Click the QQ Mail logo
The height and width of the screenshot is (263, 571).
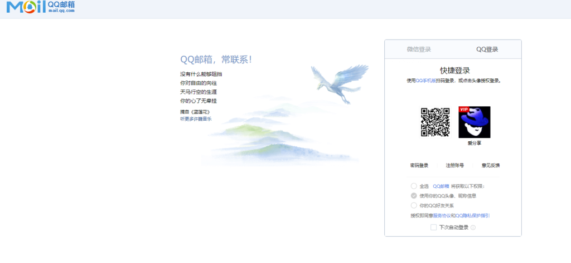[x=41, y=7]
